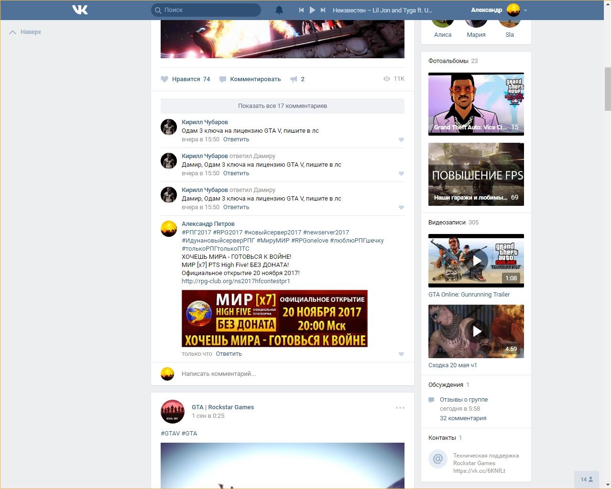Like the second Кирилл Чубаров reply
Viewport: 612px width, 489px height.
click(x=401, y=174)
